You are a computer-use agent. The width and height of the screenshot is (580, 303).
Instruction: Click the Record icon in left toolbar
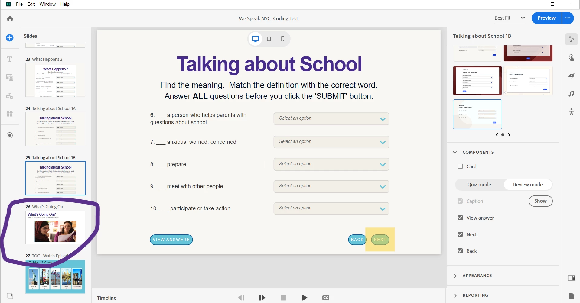tap(10, 135)
